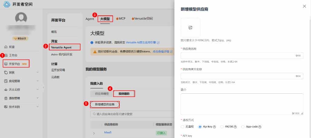Viewport: 311px width, 138px height.
Task: Switch to the 大模型 tab
Action: coord(105,19)
